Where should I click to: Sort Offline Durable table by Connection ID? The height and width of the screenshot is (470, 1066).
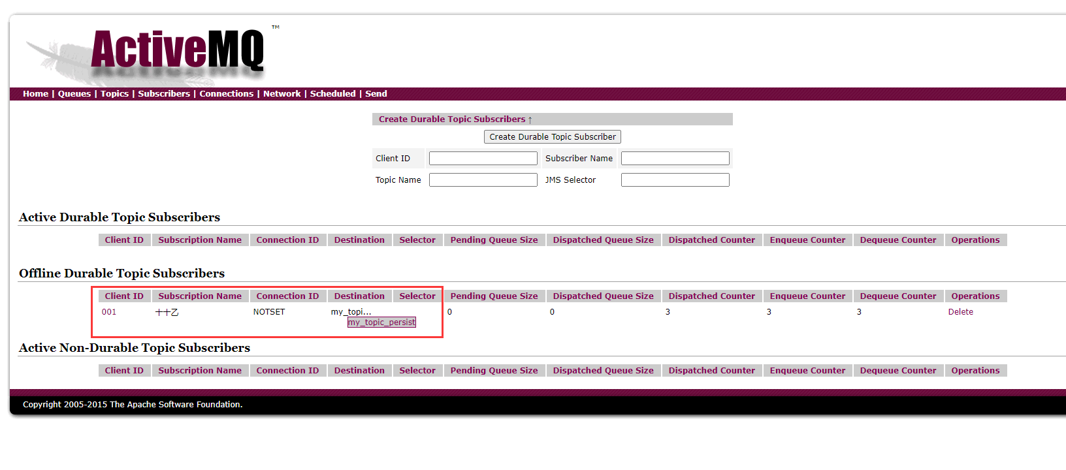click(287, 296)
